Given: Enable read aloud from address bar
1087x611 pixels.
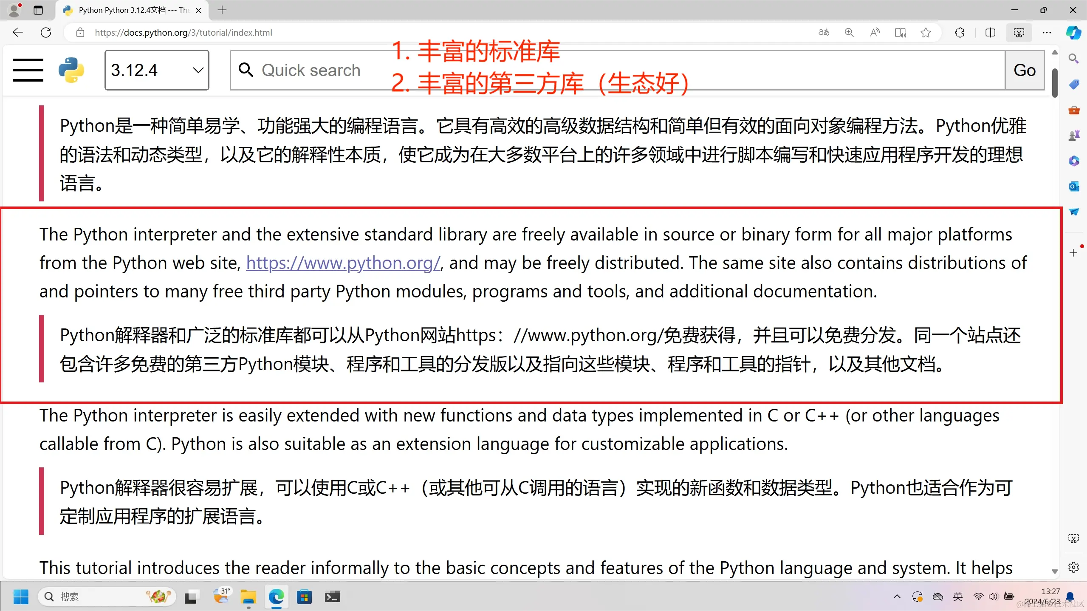Looking at the screenshot, I should 875,33.
